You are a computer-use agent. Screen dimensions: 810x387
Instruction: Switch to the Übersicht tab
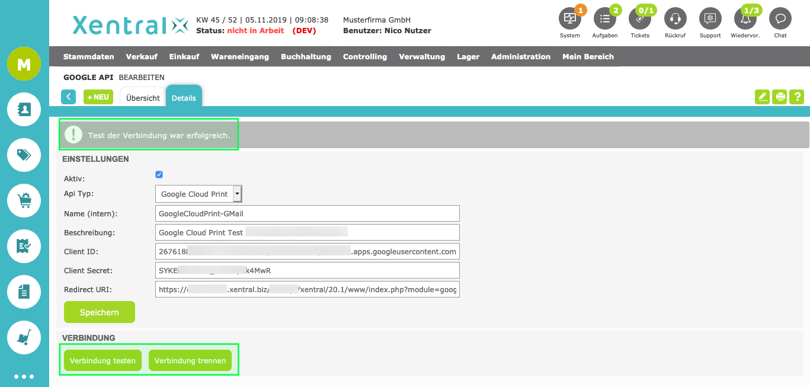(x=143, y=98)
